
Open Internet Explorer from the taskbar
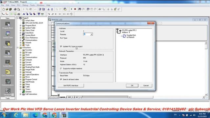tap(16, 115)
